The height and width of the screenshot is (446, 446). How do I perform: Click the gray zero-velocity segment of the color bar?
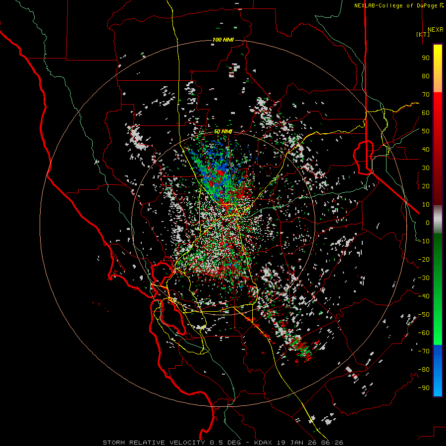[438, 219]
